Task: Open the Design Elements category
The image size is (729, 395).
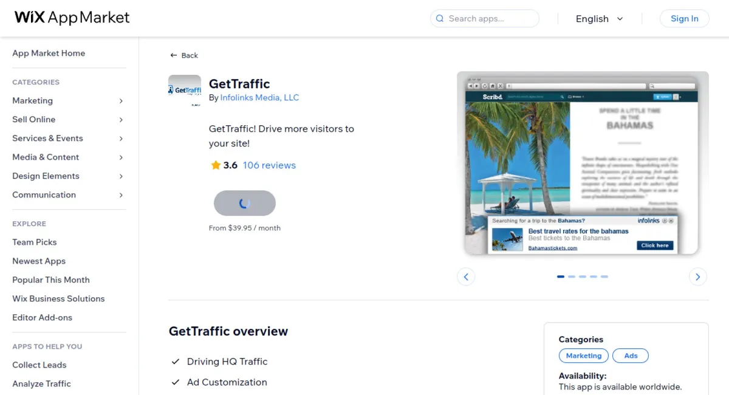Action: (46, 176)
